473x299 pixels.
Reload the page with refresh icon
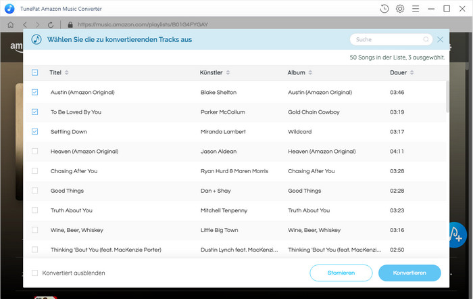pyautogui.click(x=51, y=25)
